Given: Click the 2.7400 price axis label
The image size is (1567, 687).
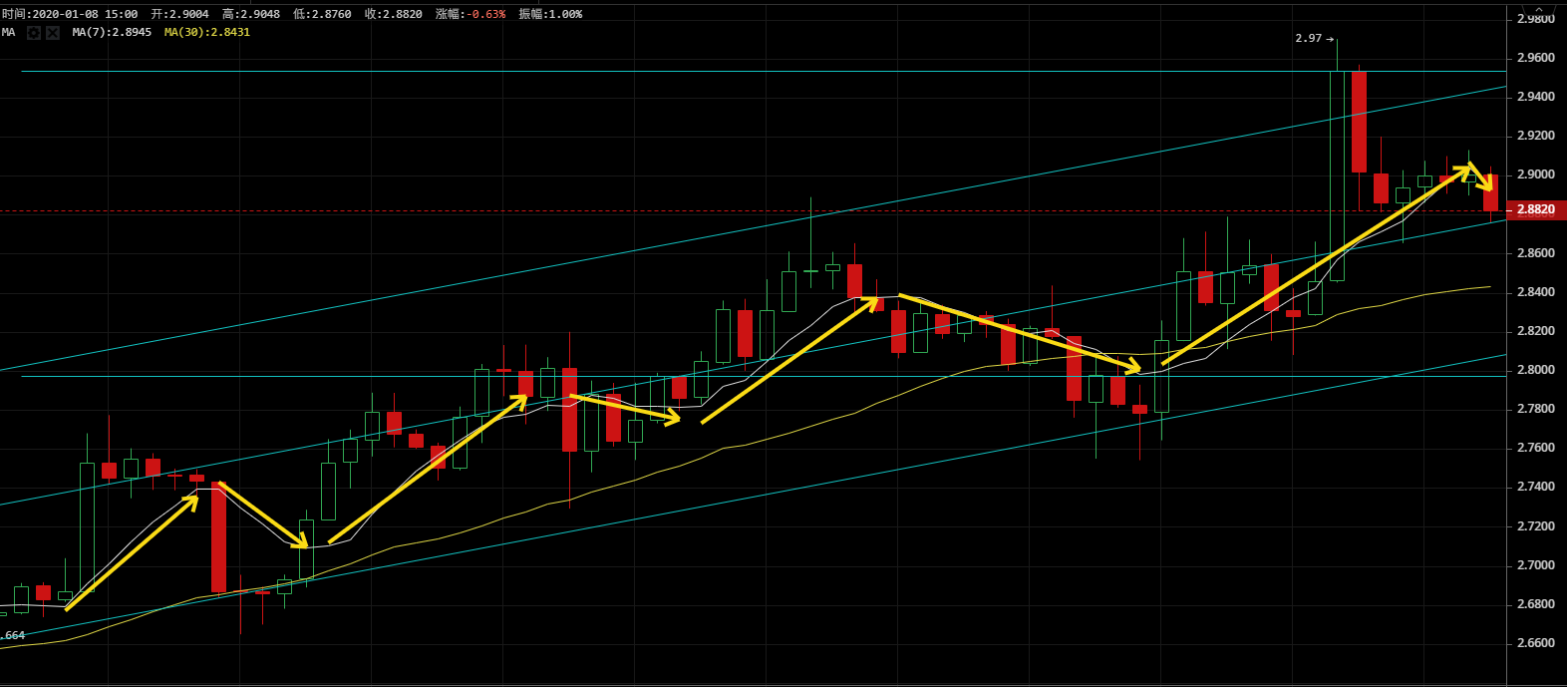Looking at the screenshot, I should 1535,487.
